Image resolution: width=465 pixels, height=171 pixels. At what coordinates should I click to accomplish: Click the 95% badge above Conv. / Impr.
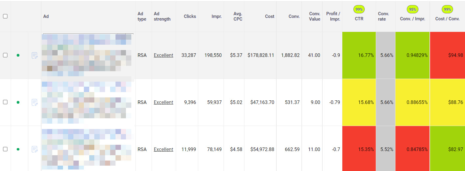point(412,10)
